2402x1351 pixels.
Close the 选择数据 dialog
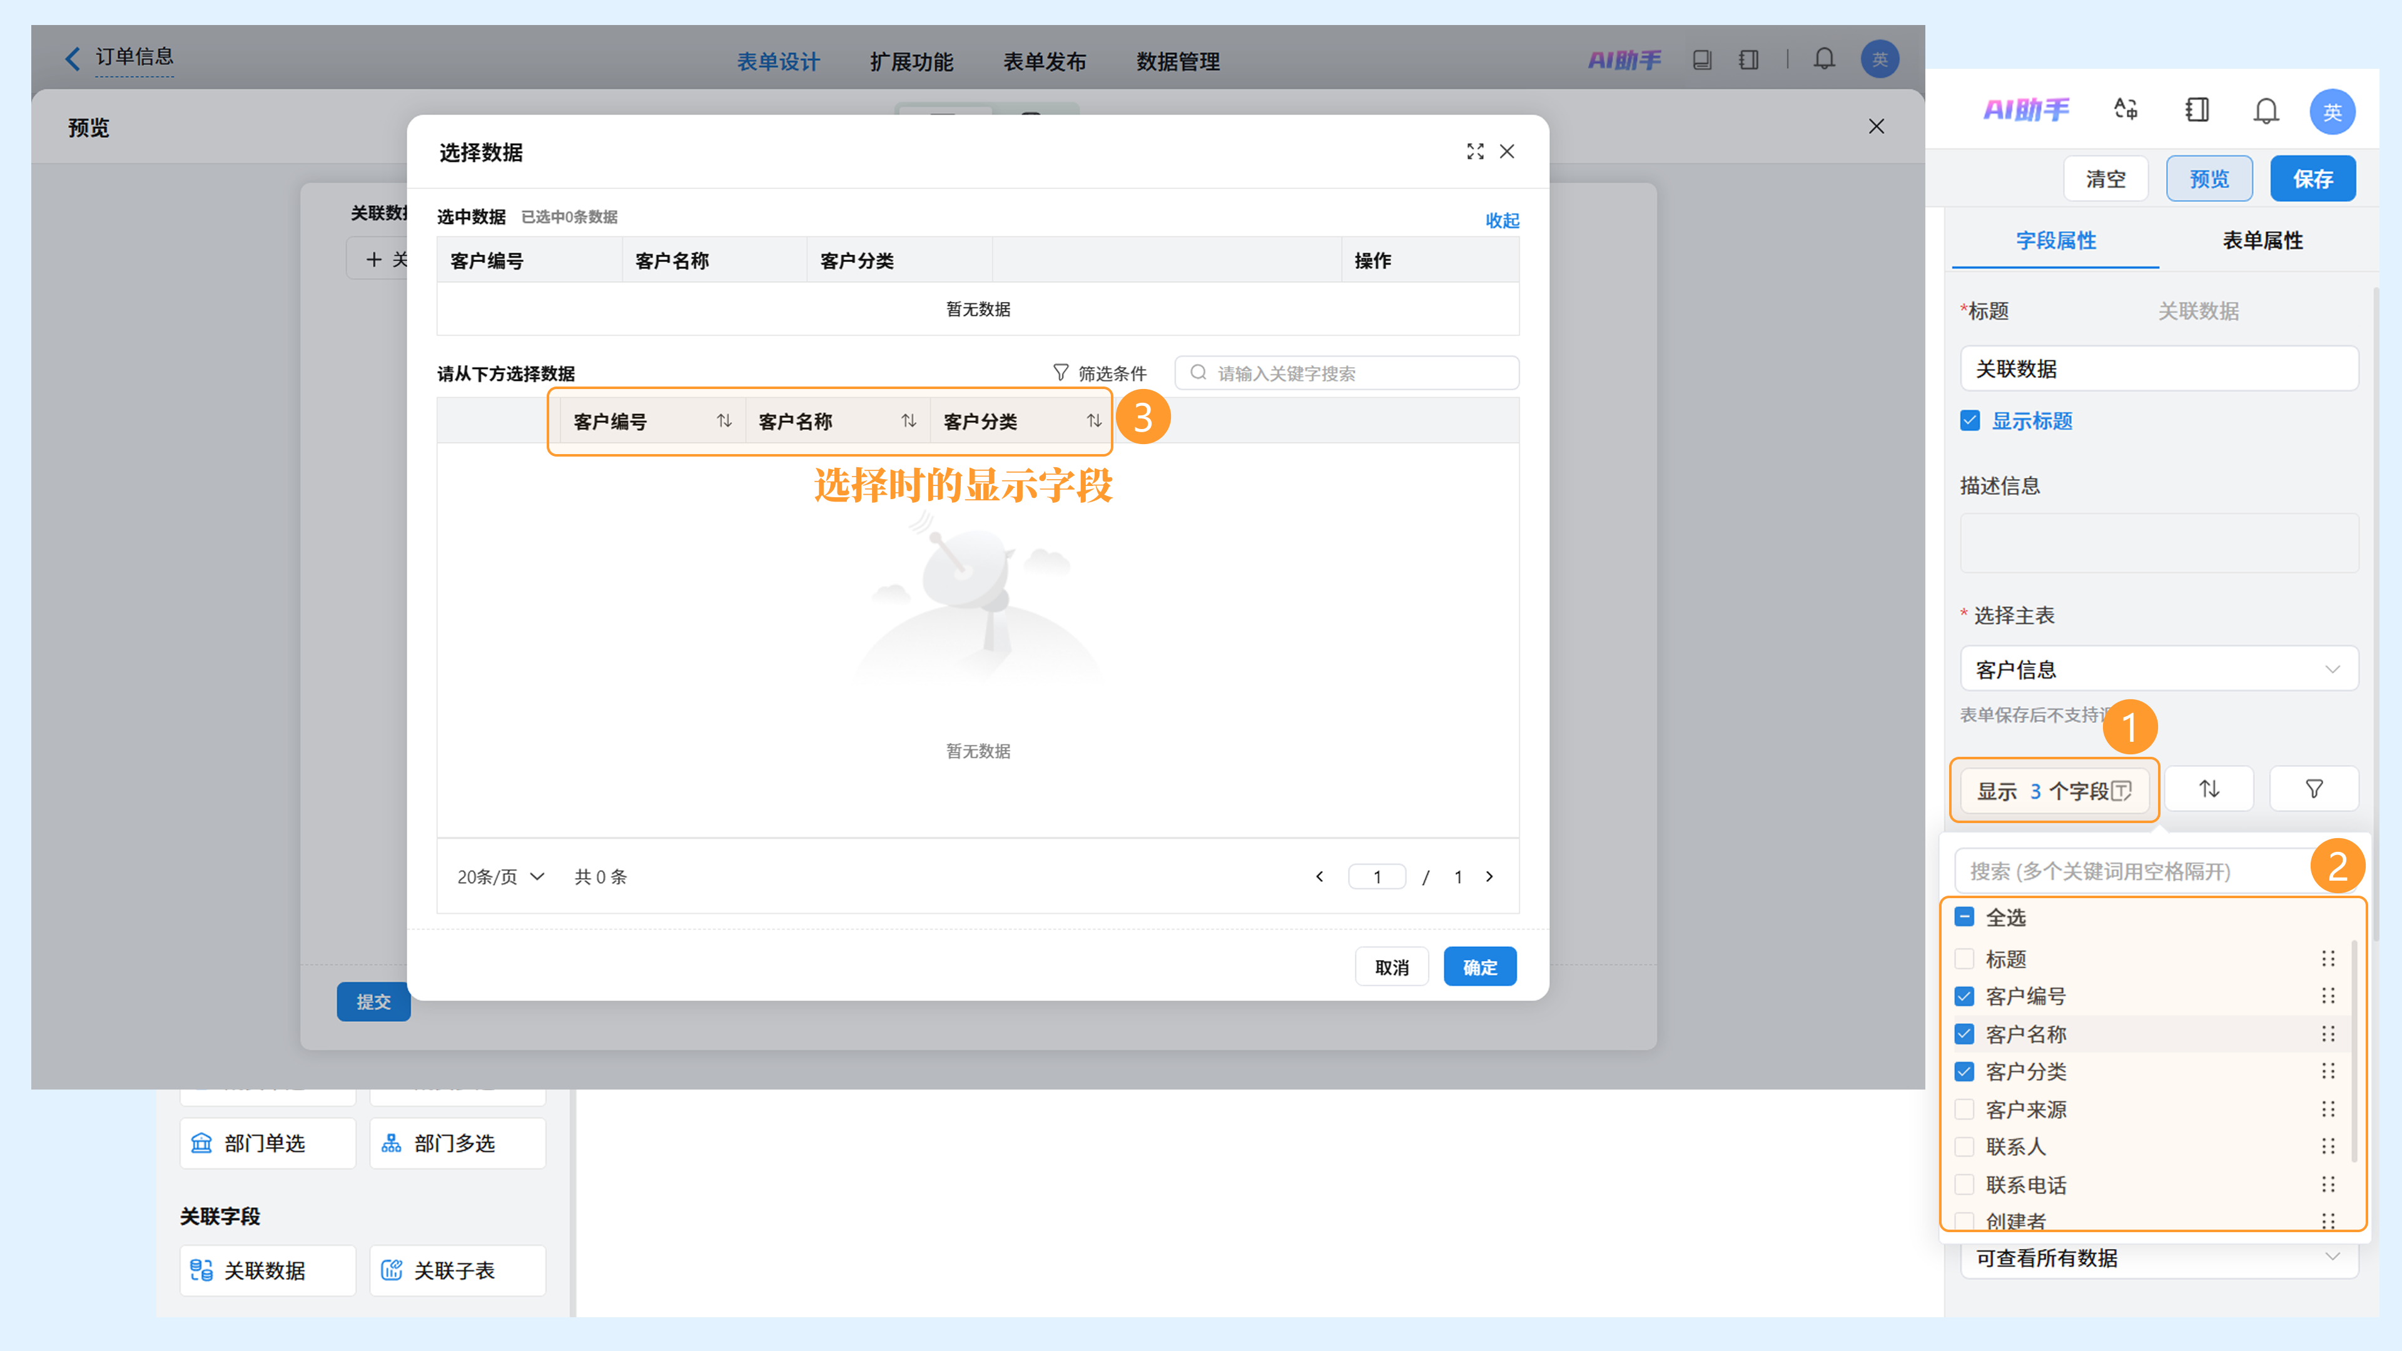[1507, 151]
